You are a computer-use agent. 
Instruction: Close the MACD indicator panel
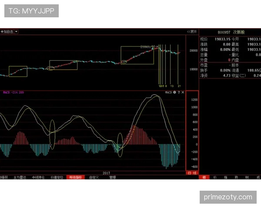point(183,92)
